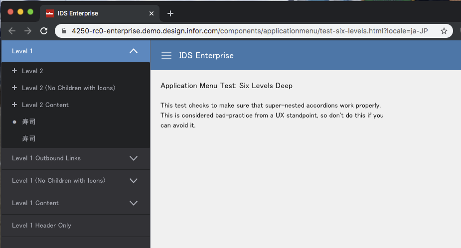Click the Infor favicon on the tab
Image resolution: width=461 pixels, height=248 pixels.
coord(50,13)
